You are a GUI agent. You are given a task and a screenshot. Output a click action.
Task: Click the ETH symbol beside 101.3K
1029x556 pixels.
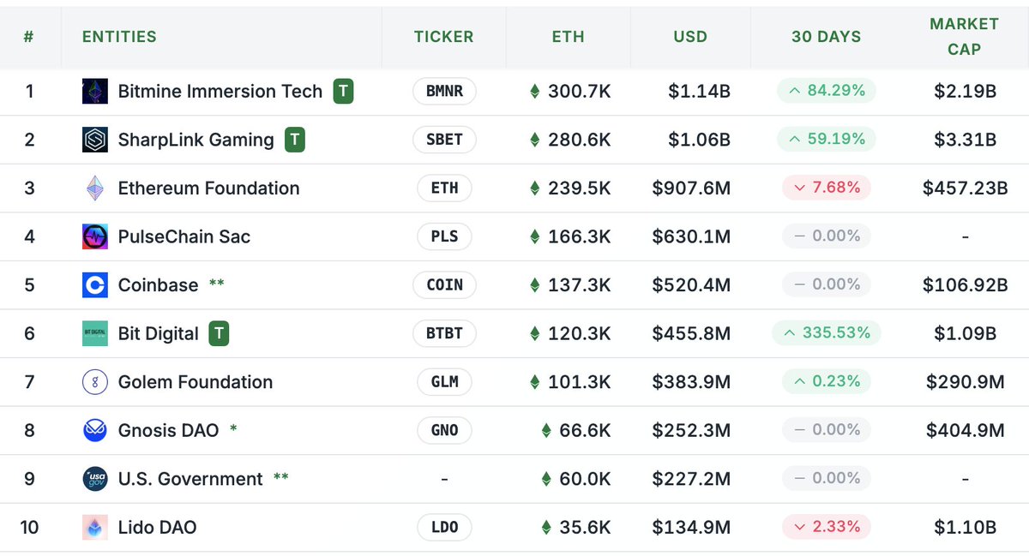(535, 382)
